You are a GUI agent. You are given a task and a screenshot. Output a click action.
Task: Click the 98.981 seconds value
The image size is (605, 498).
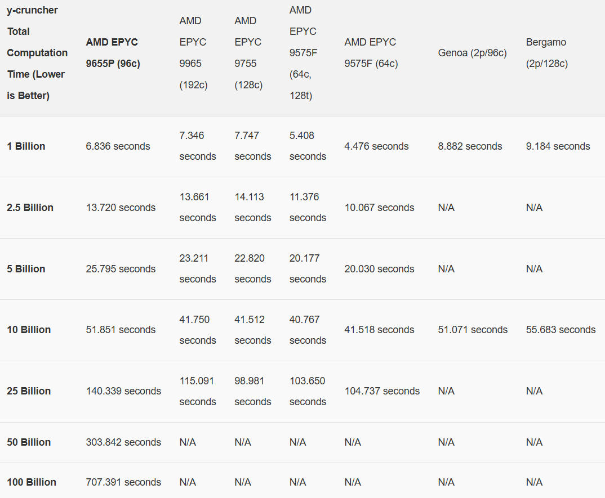[253, 391]
